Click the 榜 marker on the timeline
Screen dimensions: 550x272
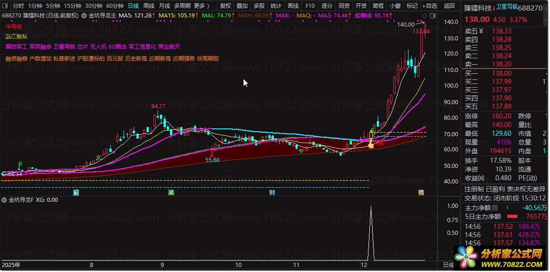[x=421, y=193]
